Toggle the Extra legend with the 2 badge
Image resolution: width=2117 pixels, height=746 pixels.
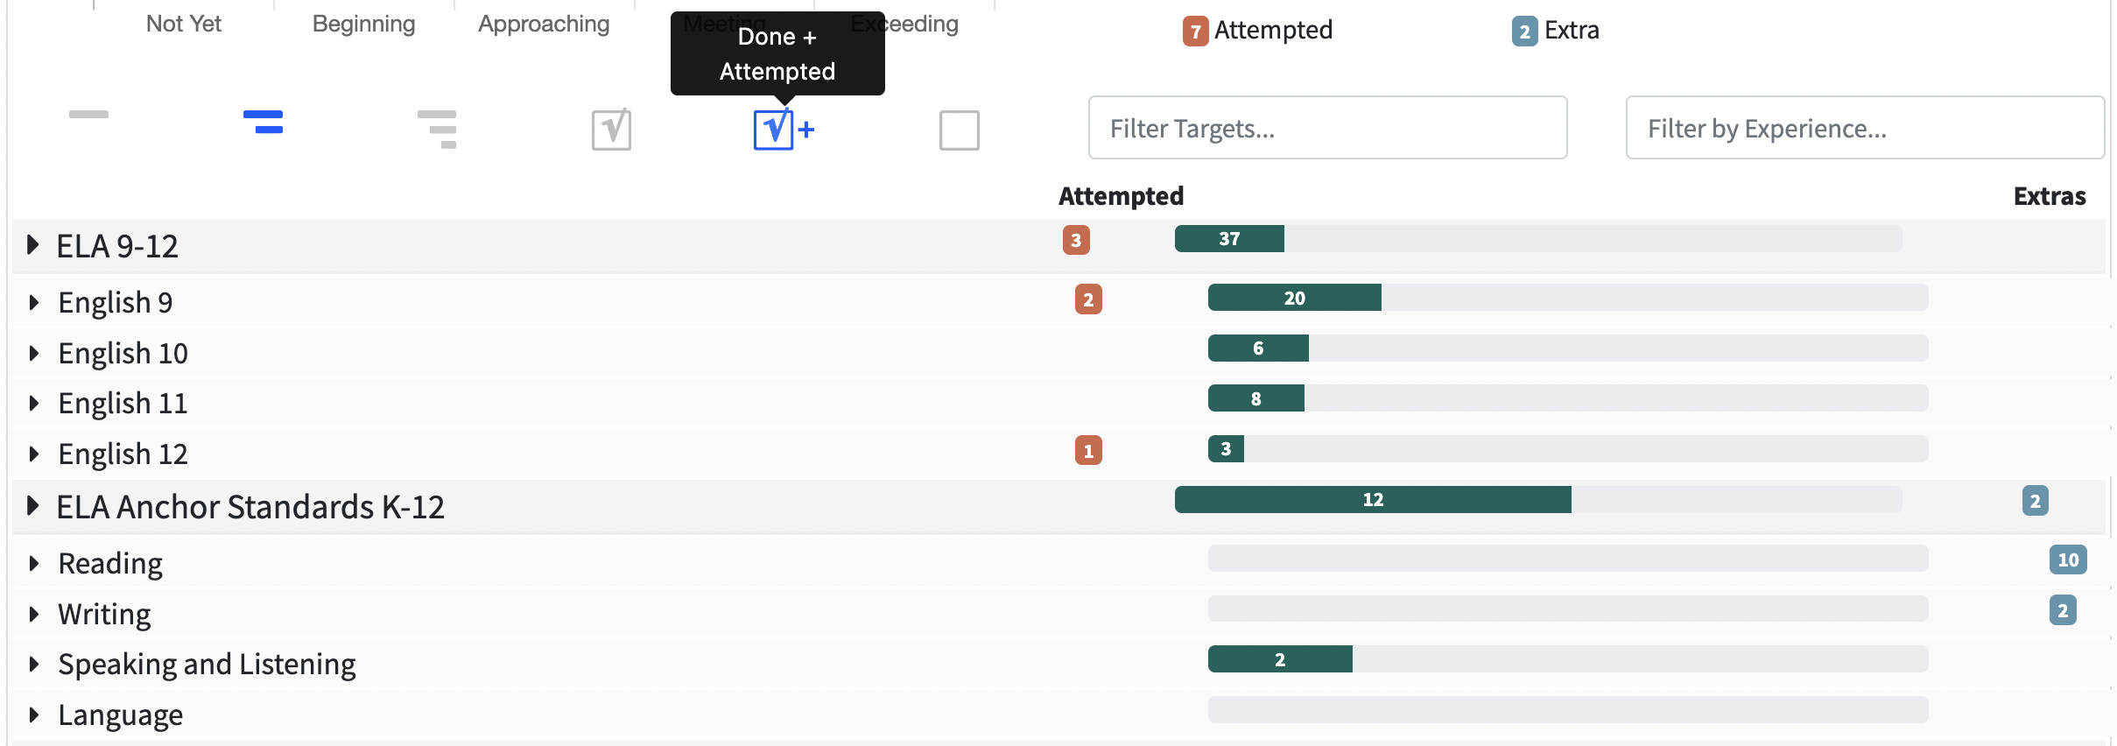tap(1556, 31)
